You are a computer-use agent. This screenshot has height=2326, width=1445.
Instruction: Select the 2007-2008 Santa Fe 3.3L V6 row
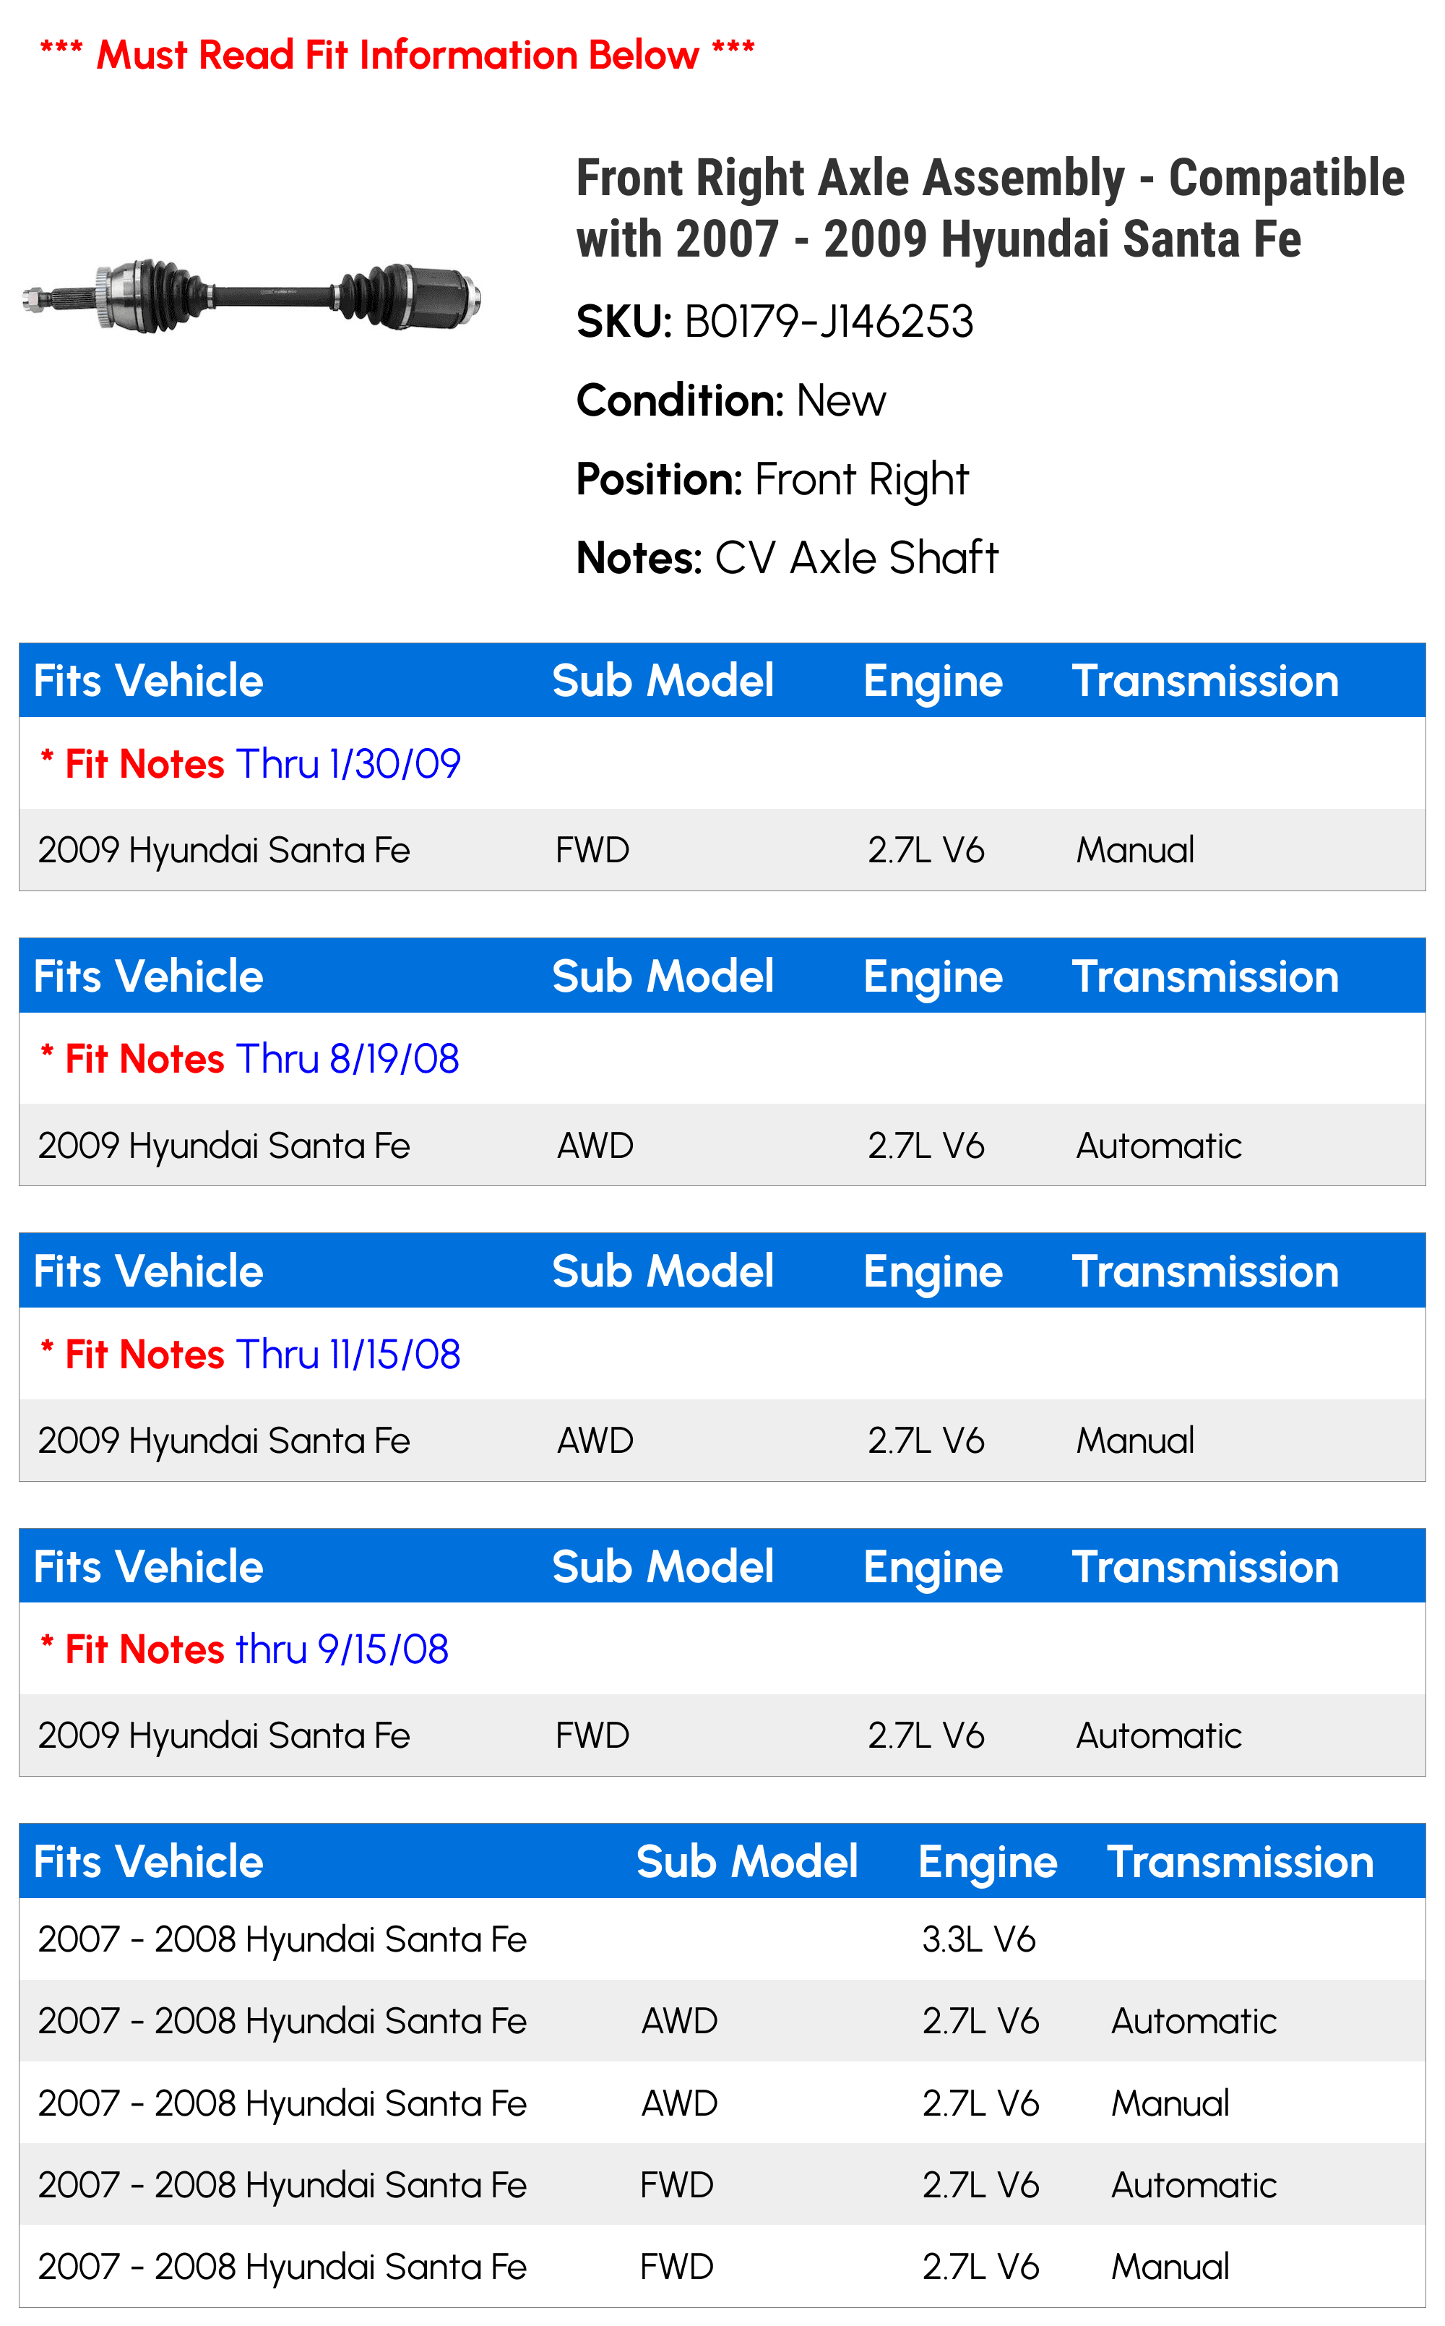[x=722, y=1939]
